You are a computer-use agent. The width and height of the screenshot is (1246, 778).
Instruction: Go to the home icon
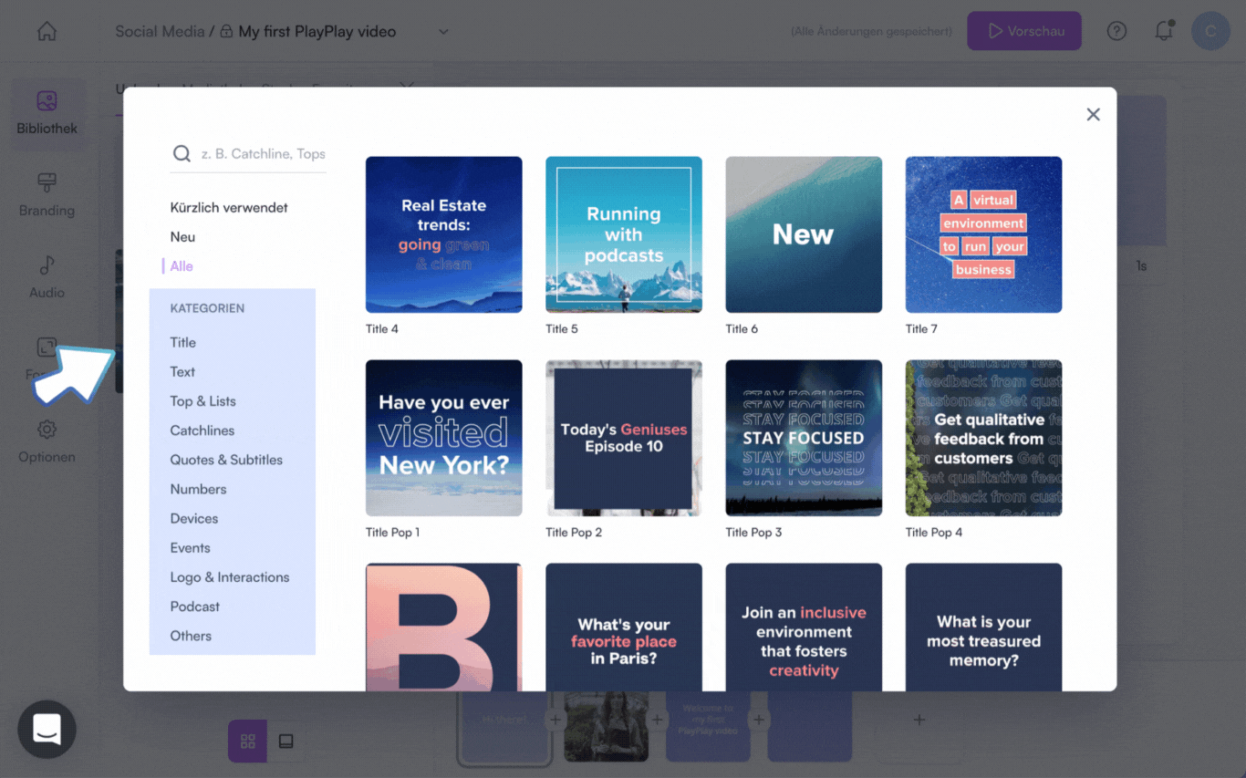tap(47, 31)
